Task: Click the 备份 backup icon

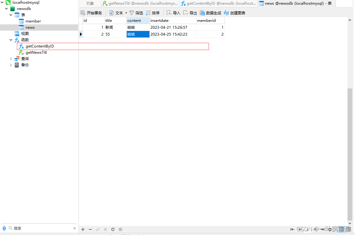Action: pos(17,65)
